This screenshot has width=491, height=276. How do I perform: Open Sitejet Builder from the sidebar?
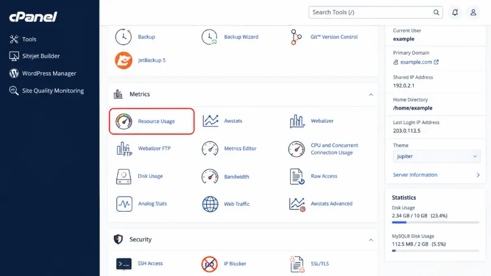click(35, 56)
